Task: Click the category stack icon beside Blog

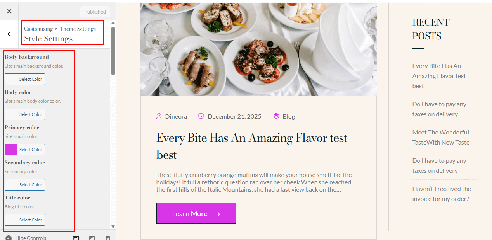Action: point(276,116)
